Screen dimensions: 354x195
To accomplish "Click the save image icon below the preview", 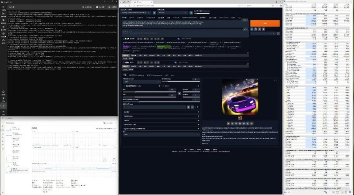I will pos(232,124).
